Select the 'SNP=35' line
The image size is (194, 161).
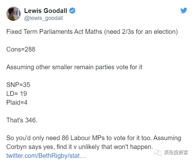18,85
